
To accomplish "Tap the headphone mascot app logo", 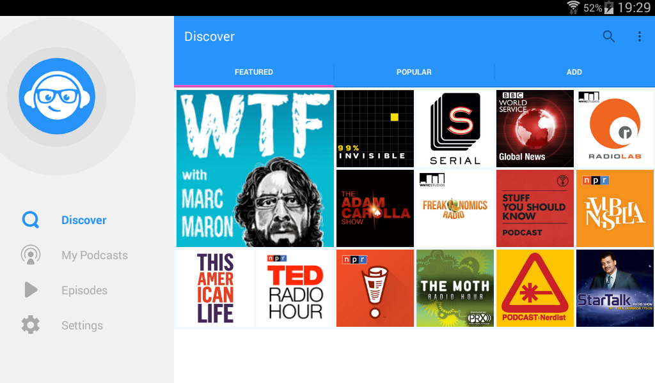I will click(57, 96).
